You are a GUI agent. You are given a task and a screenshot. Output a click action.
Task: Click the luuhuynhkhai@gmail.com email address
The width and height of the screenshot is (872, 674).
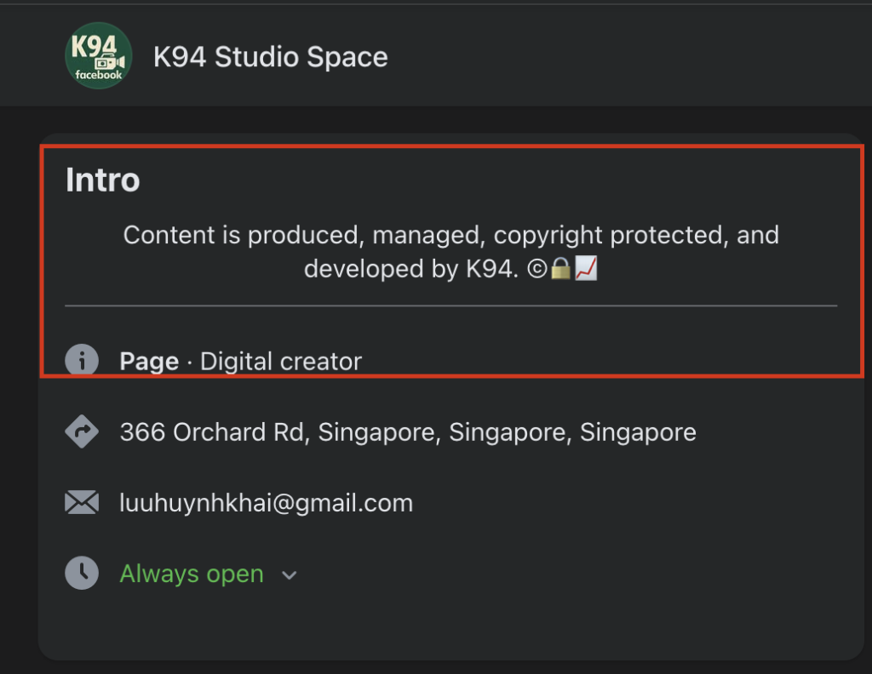pos(266,503)
